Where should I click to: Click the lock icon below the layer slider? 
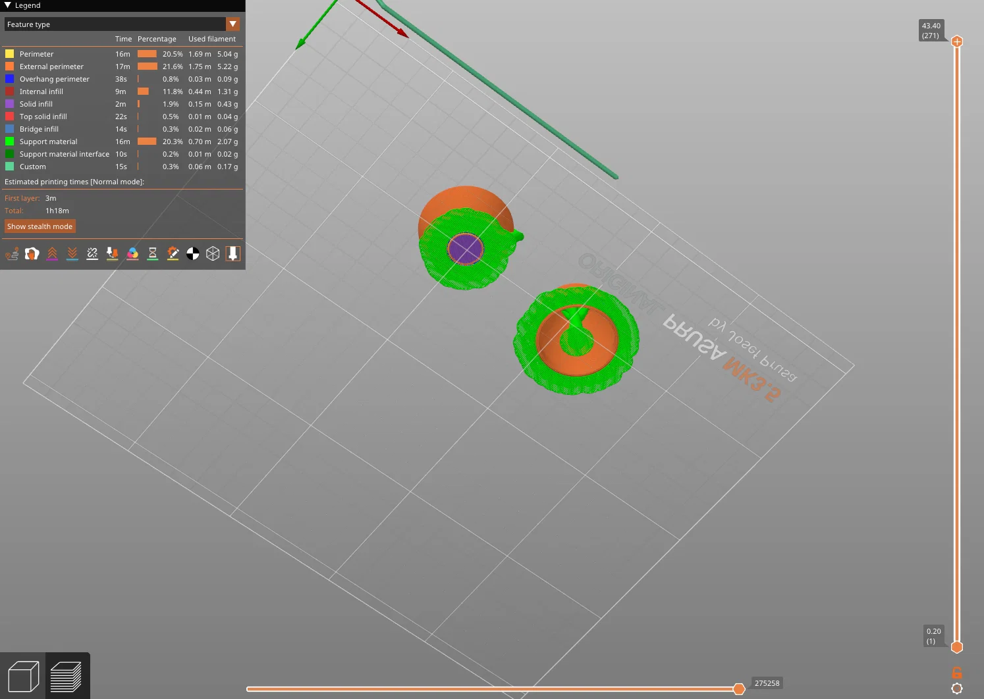pyautogui.click(x=957, y=673)
